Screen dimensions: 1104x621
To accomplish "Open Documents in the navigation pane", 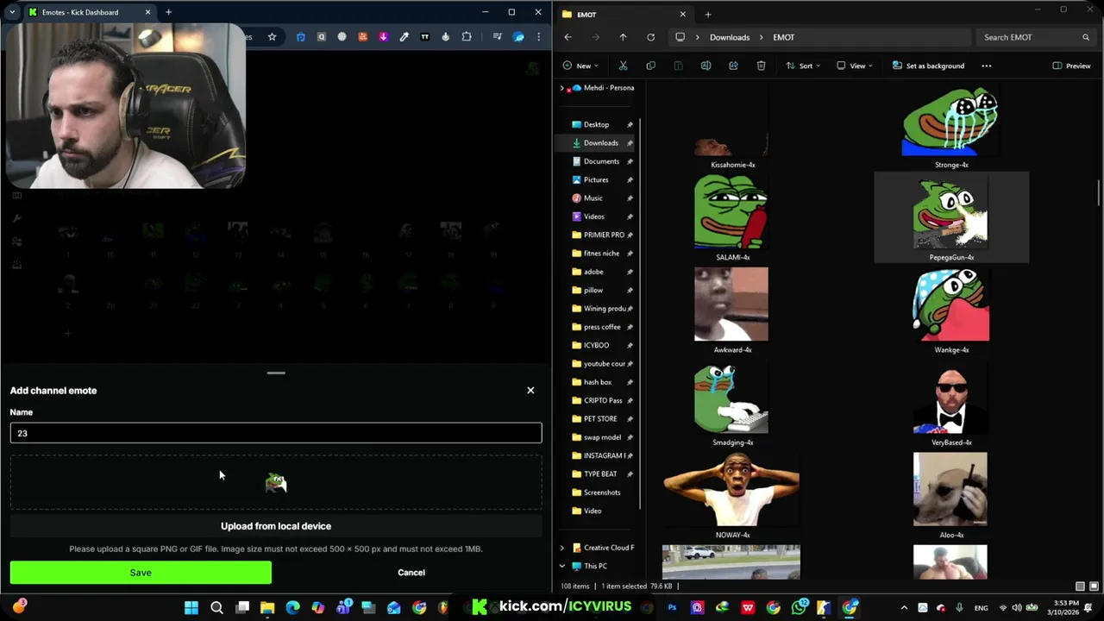I will (x=601, y=161).
